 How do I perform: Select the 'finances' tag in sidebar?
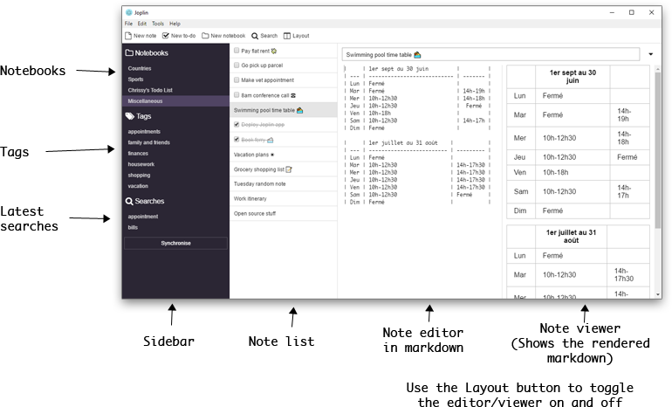coord(138,153)
